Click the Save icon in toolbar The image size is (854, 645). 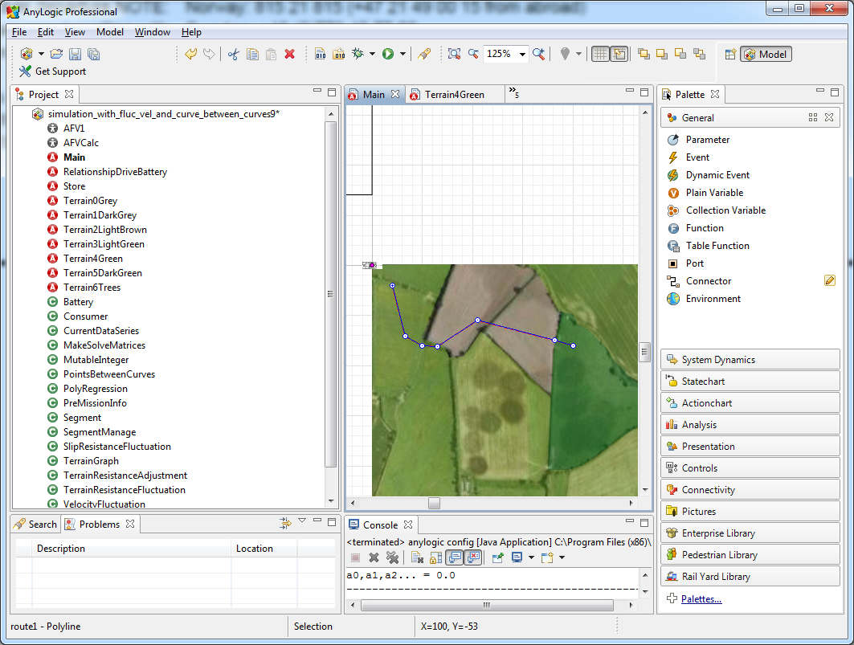(76, 54)
